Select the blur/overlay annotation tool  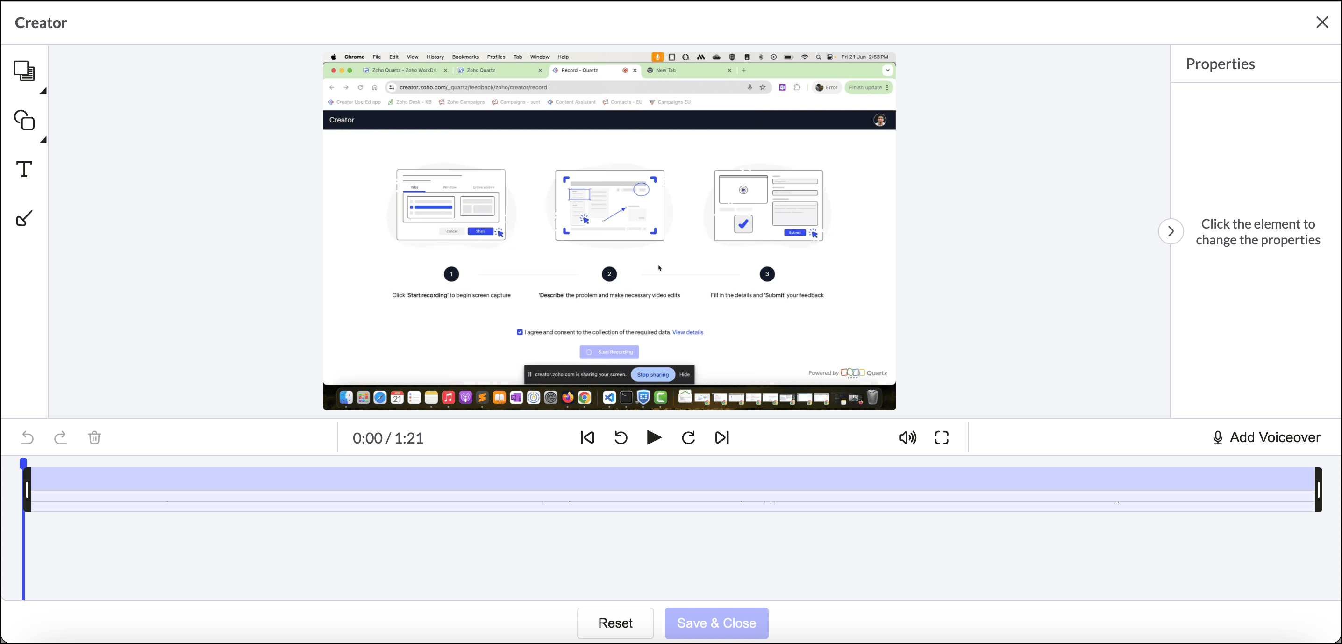click(x=24, y=71)
